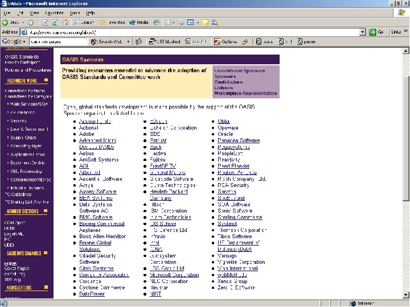Click the Foundational Sponsors anchor link
410x307 pixels.
pos(240,70)
